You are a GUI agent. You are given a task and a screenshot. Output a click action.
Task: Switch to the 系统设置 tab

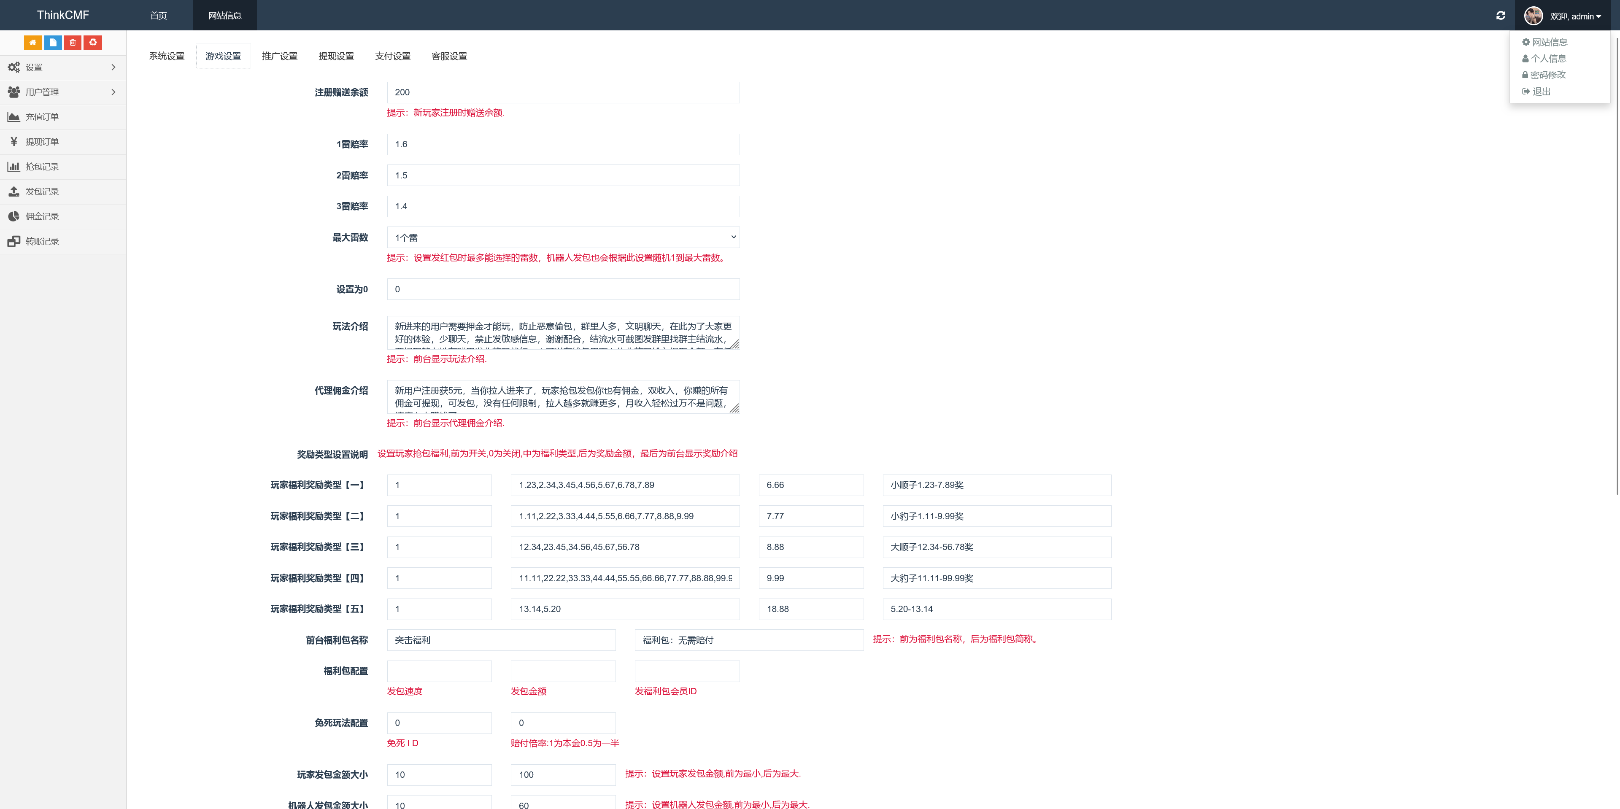166,55
